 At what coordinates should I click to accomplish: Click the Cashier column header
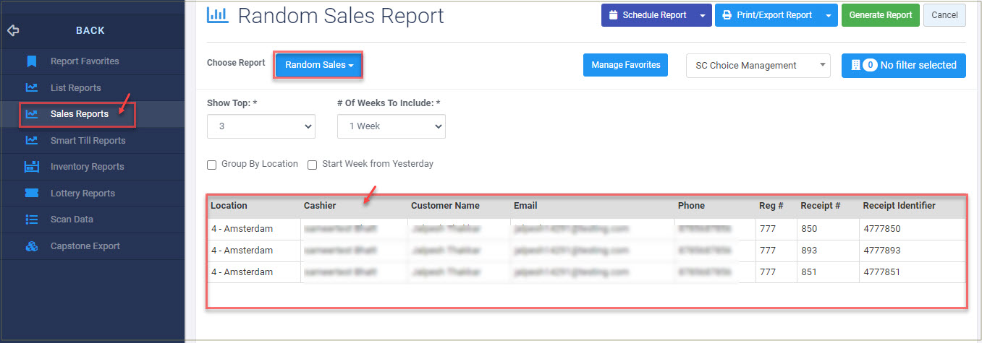(x=320, y=206)
